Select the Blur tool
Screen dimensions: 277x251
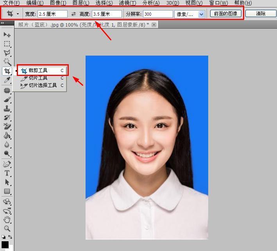click(x=7, y=144)
